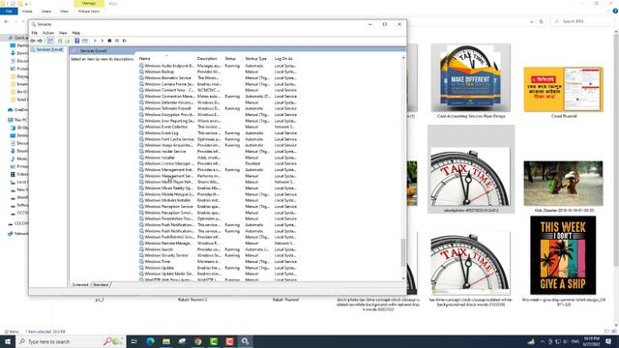
Task: Show hidden system tray icons
Action: point(542,341)
